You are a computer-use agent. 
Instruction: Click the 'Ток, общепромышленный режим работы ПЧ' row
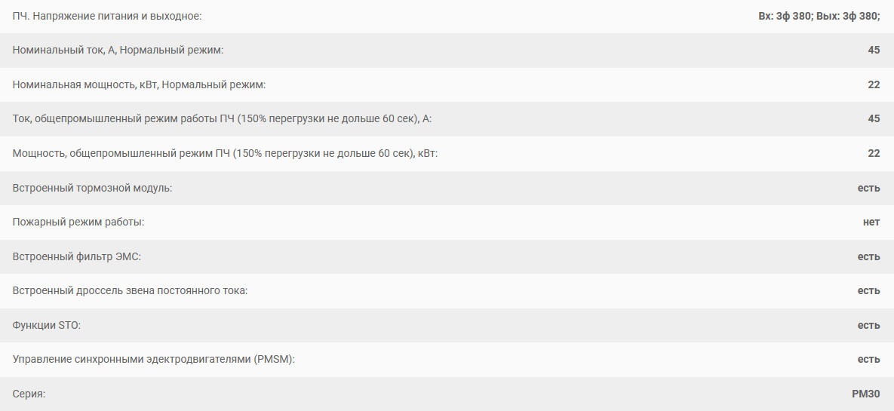point(447,119)
